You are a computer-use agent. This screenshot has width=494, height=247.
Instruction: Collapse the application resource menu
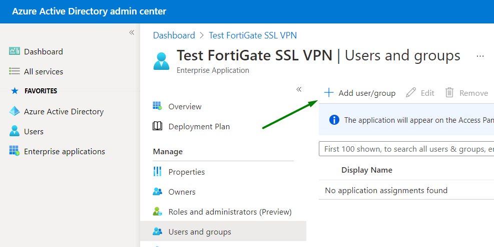[299, 89]
